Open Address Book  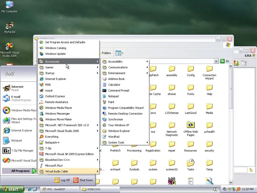click(x=125, y=79)
